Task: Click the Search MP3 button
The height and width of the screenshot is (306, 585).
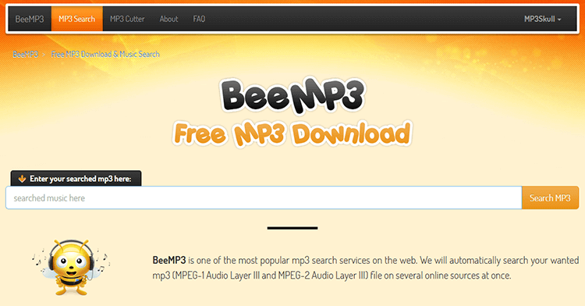Action: (x=550, y=197)
